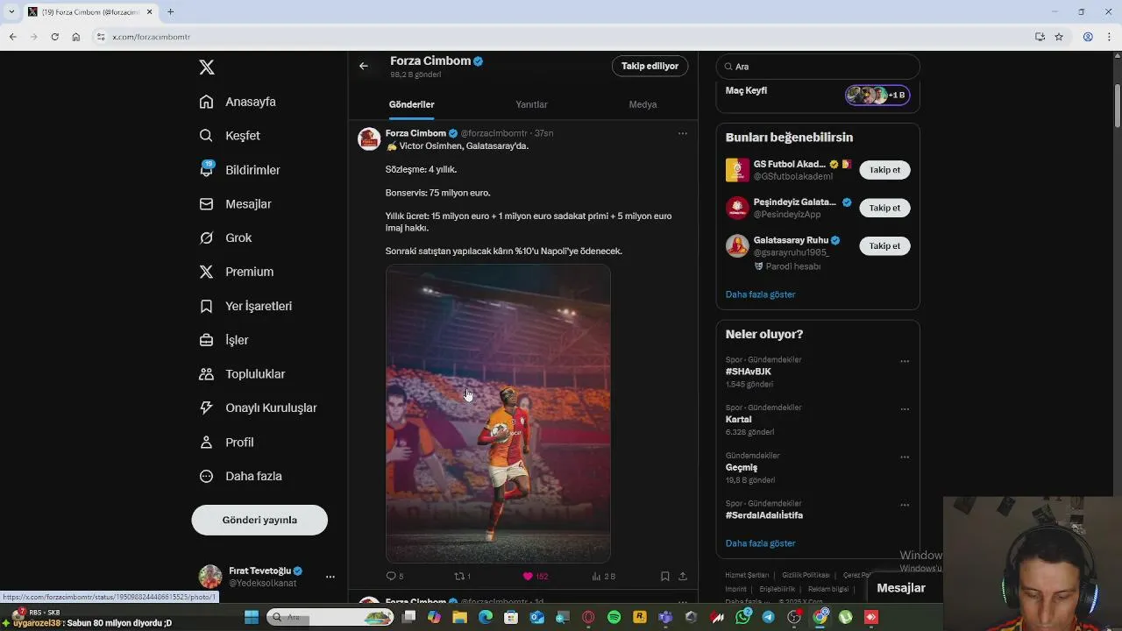Screen dimensions: 1122x631
Task: Open options for Kartal trend
Action: [905, 409]
